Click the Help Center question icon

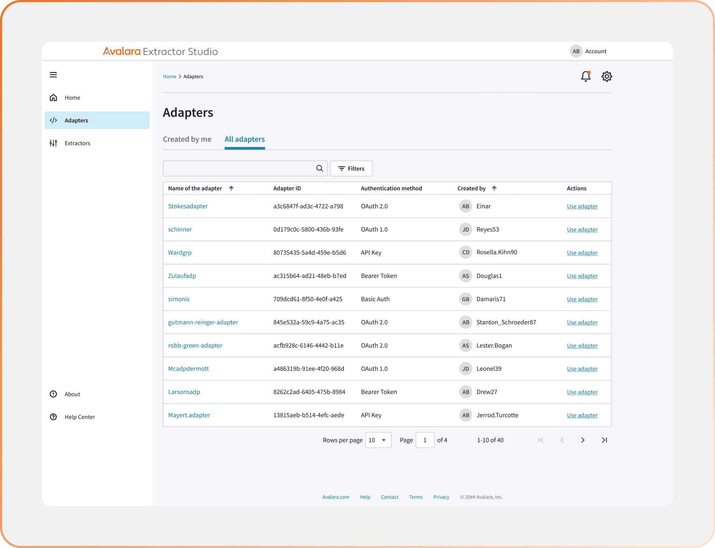tap(53, 417)
